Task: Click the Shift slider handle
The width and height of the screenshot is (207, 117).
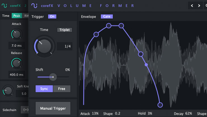Action: tap(53, 77)
